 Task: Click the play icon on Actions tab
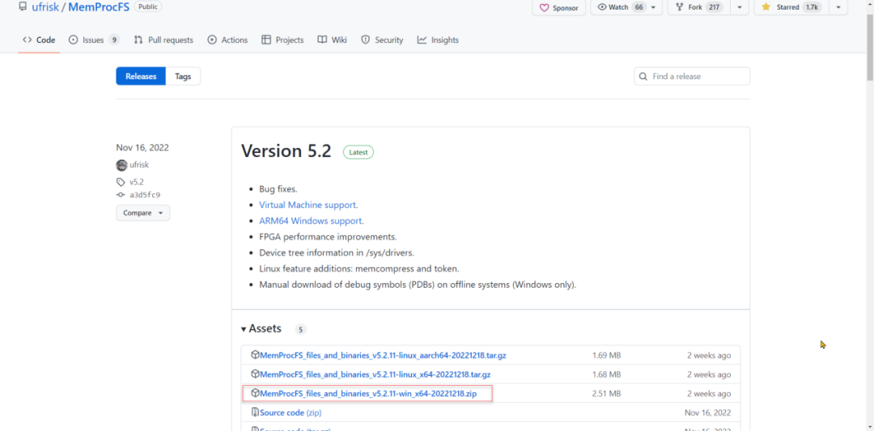point(212,40)
